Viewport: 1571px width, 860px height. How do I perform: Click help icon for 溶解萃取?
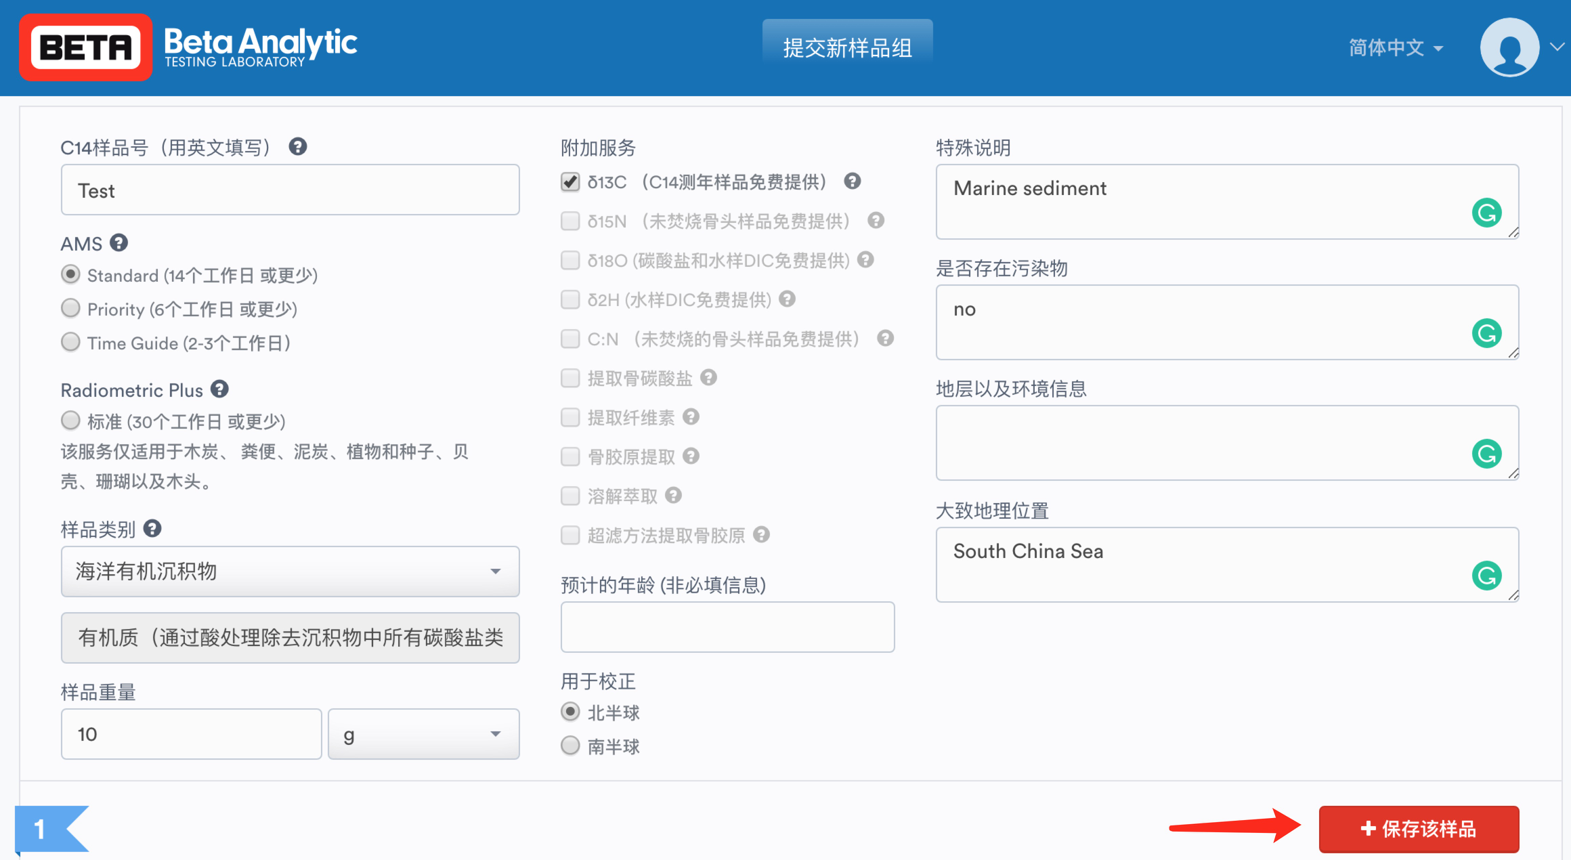click(x=673, y=495)
